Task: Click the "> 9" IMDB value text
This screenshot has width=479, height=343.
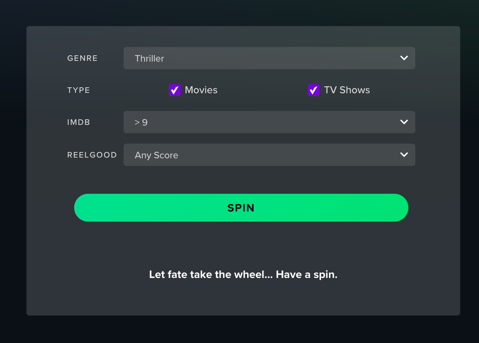Action: coord(141,122)
